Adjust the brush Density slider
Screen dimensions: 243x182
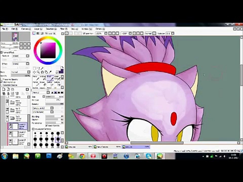click(55, 104)
